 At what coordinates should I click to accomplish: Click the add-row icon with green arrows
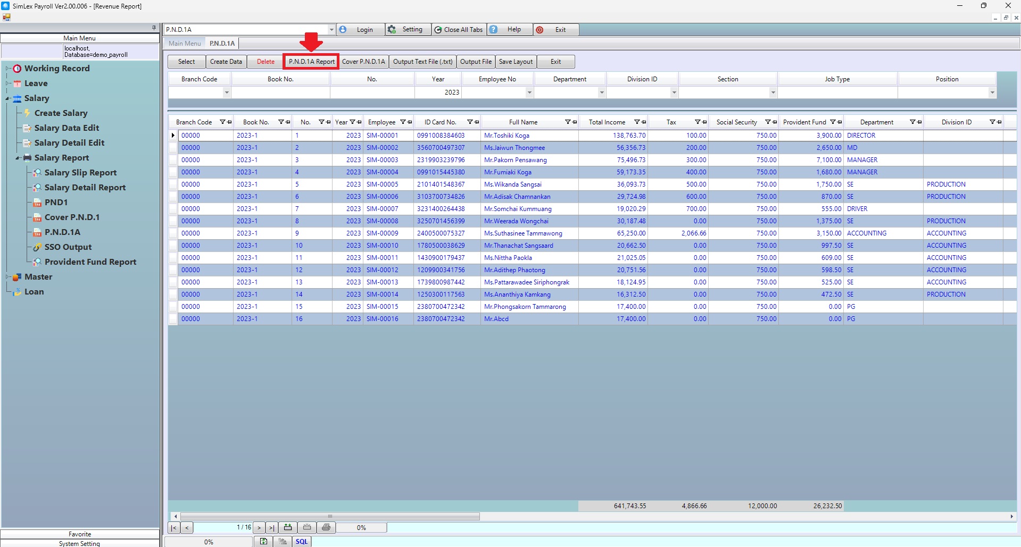point(288,527)
